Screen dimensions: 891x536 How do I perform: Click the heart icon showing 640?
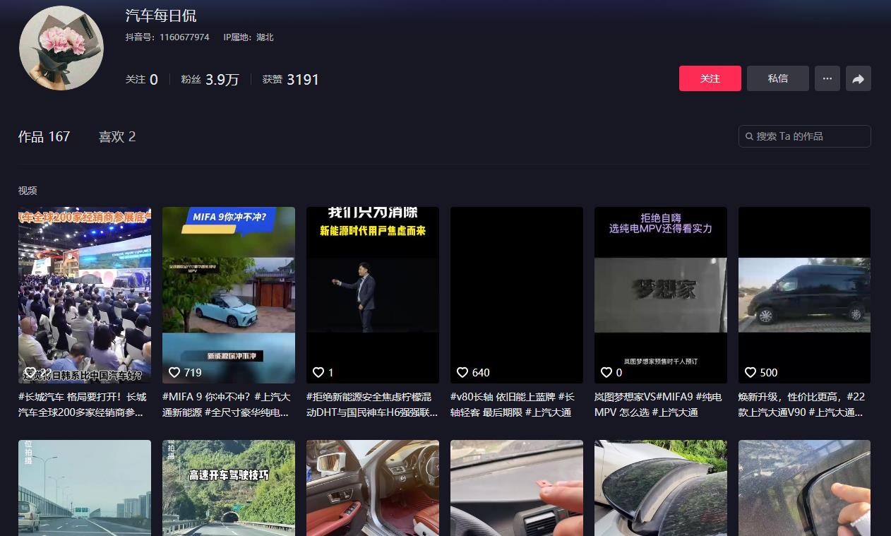462,372
